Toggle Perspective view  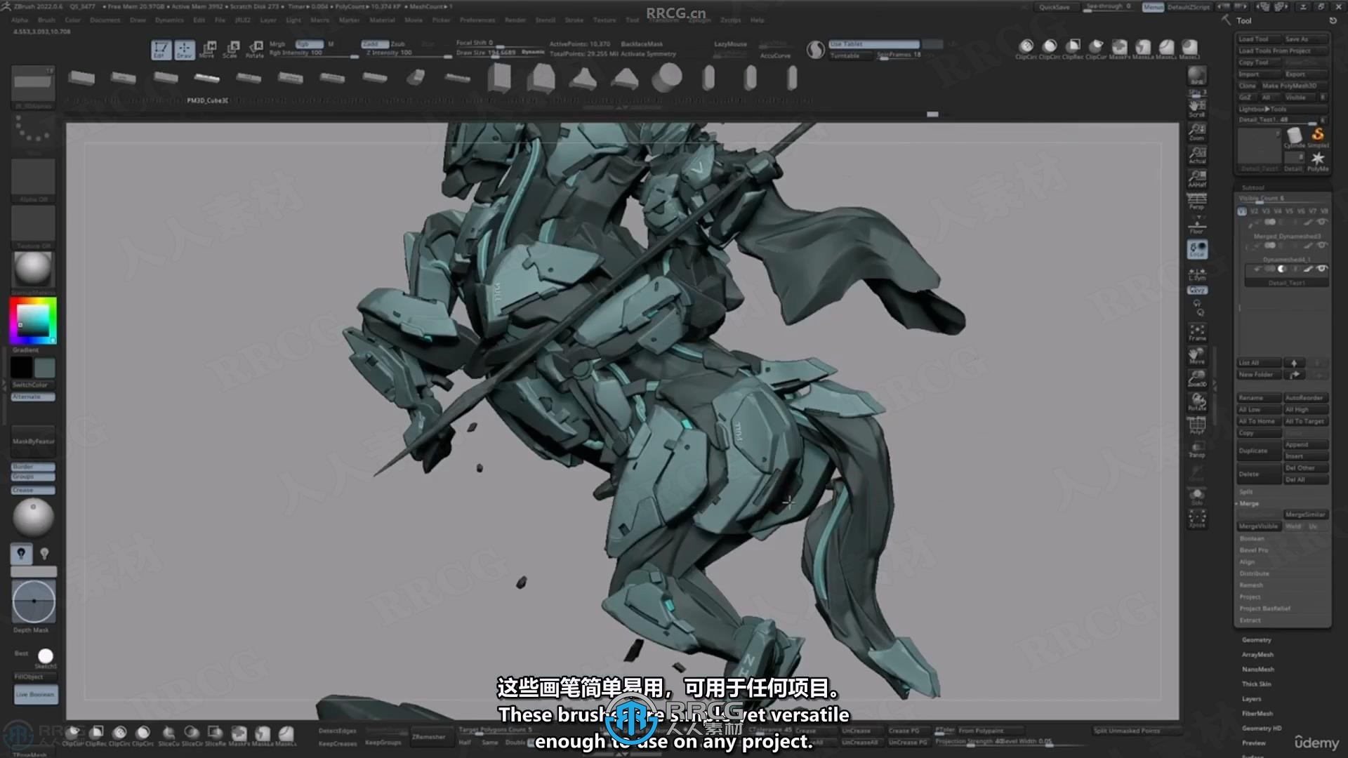tap(1197, 201)
